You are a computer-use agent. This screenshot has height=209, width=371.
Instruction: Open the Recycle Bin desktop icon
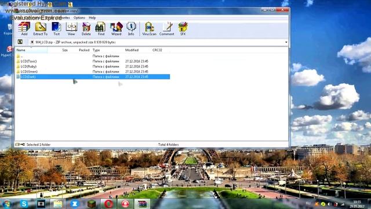click(x=8, y=30)
